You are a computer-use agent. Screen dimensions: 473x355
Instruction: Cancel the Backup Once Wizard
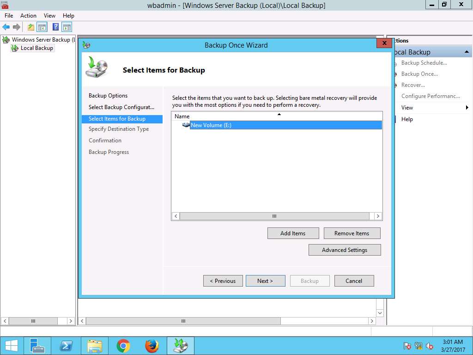coord(354,281)
